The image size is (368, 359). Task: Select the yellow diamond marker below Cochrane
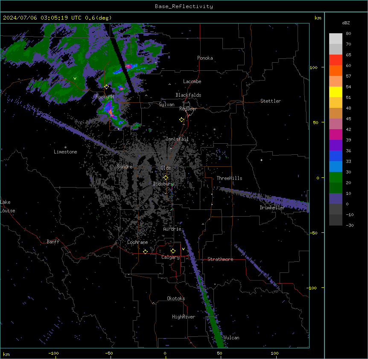click(x=145, y=252)
